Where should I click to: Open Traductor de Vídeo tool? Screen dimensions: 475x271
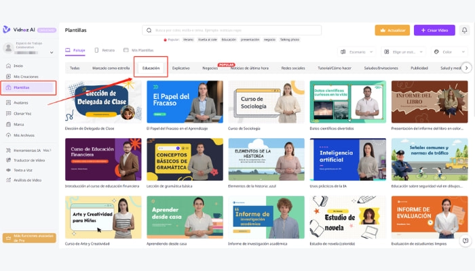(x=29, y=161)
